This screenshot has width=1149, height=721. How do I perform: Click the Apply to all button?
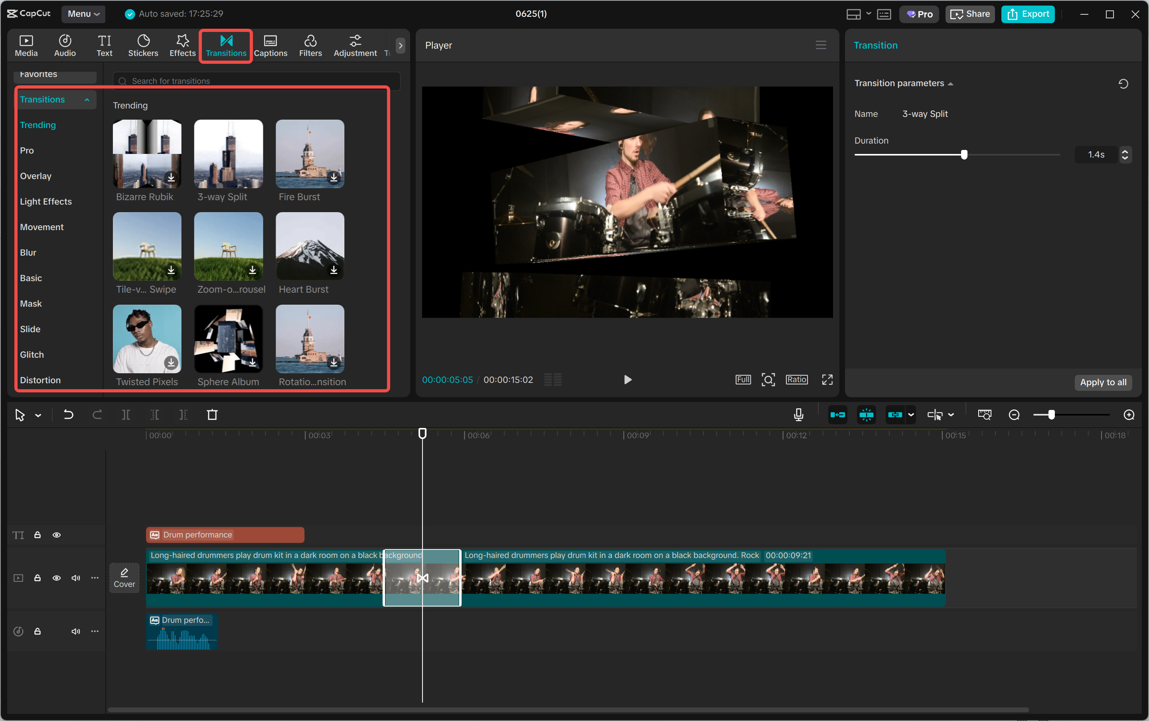click(1102, 382)
